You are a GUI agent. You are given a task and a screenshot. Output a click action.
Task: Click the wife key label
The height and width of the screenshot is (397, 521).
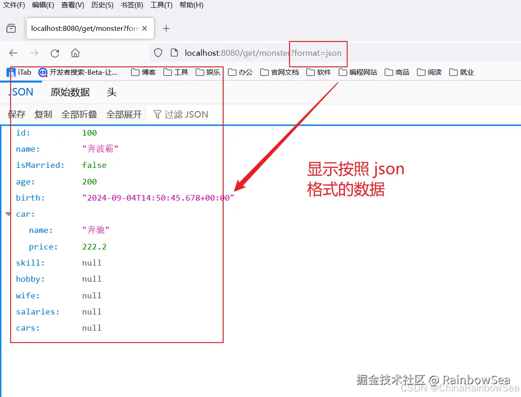click(28, 296)
